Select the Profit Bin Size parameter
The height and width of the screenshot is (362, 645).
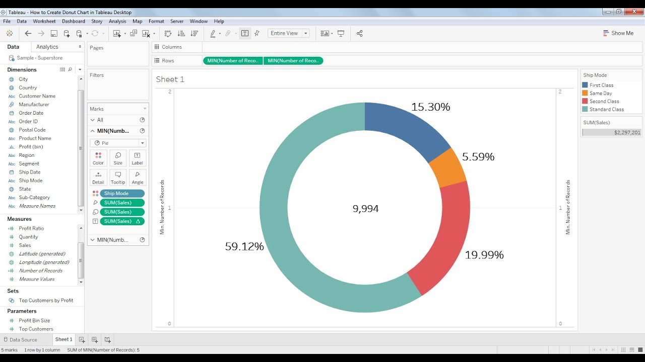coord(34,321)
